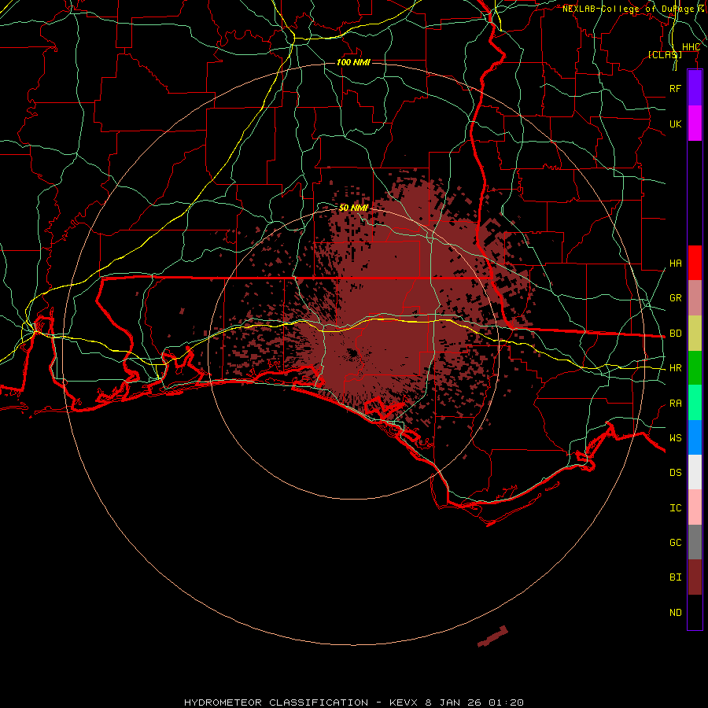Click the GC legend label

tap(676, 543)
